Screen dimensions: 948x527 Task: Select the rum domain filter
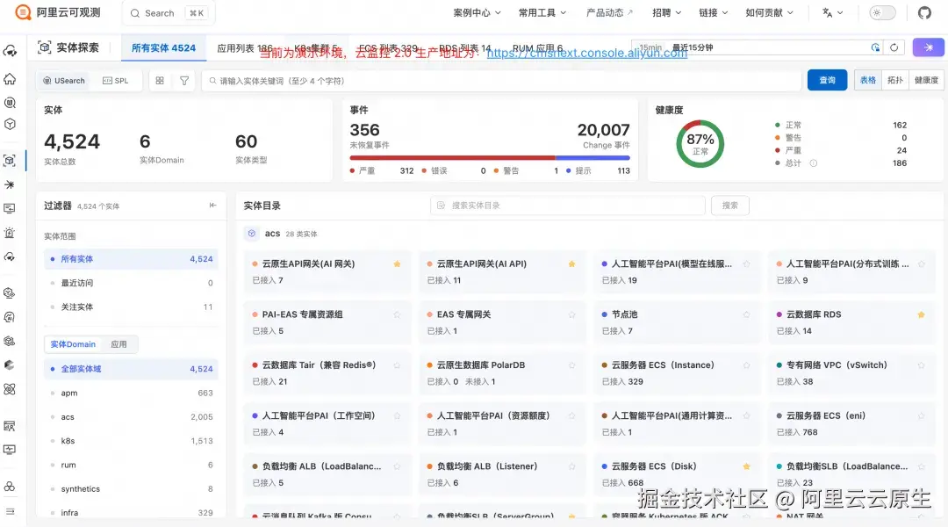click(x=131, y=465)
